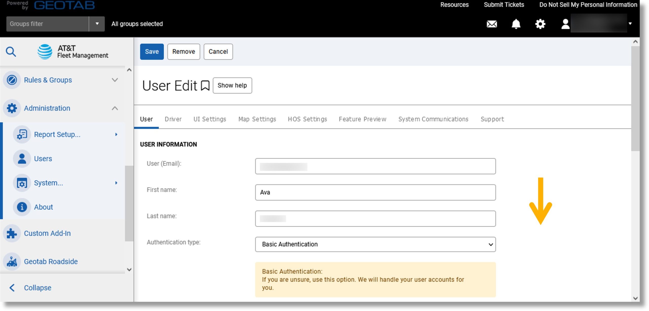Open the Map Settings tab
649x311 pixels.
[x=257, y=119]
